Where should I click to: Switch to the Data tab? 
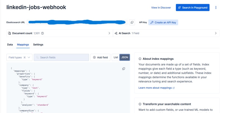coord(10,45)
